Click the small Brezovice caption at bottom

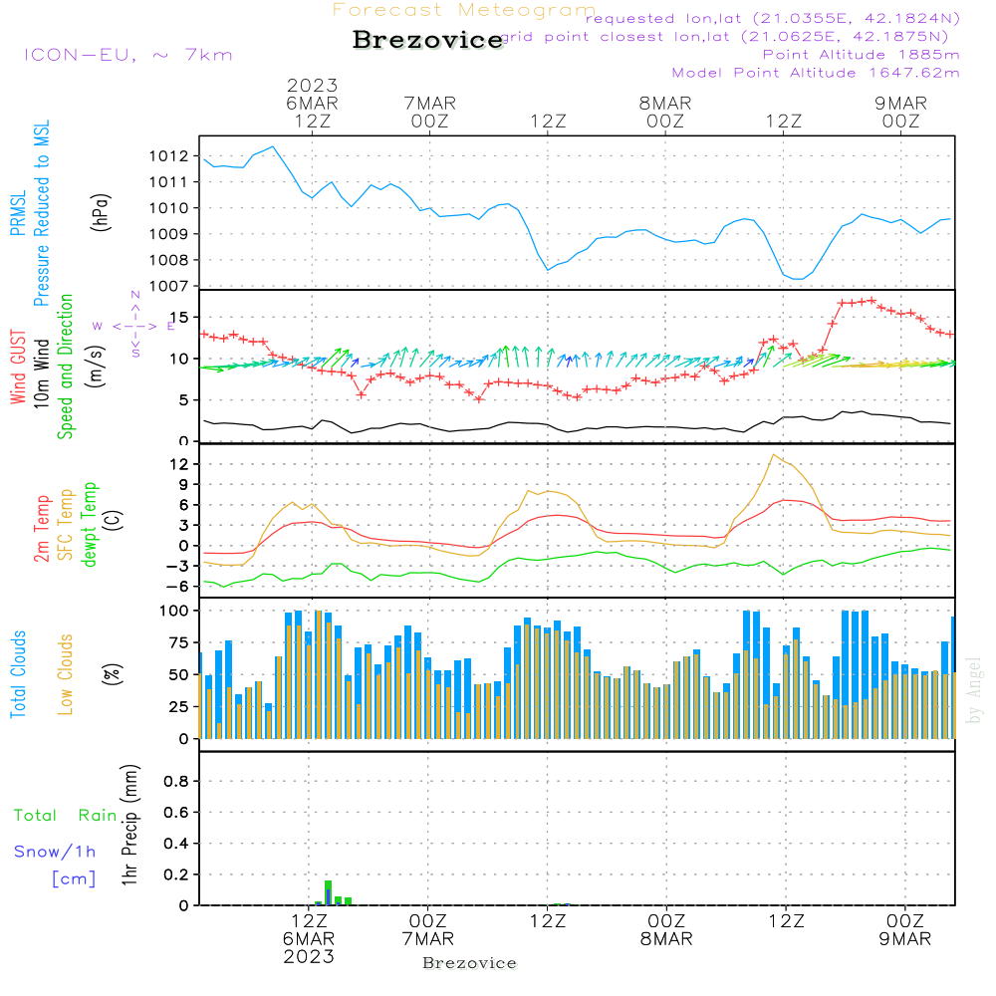[x=469, y=963]
